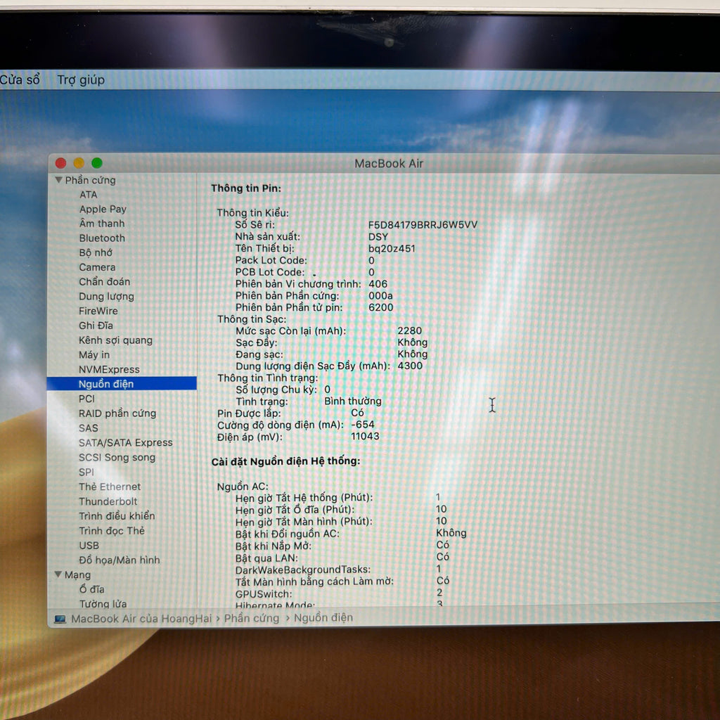Open the NVMExpress entry
This screenshot has width=720, height=720.
[x=109, y=370]
